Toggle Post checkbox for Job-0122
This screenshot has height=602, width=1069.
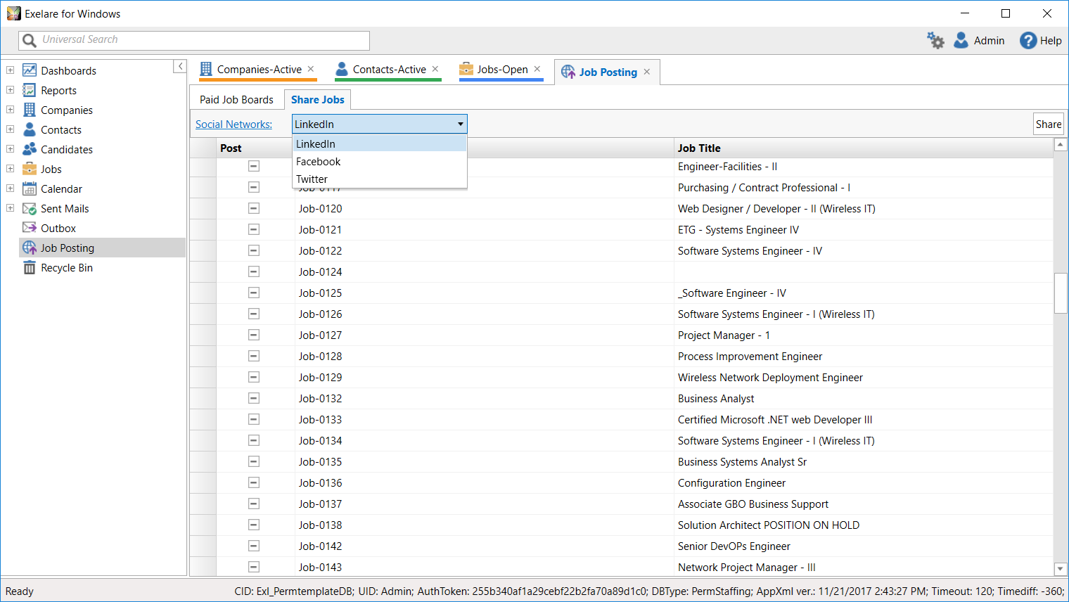254,250
